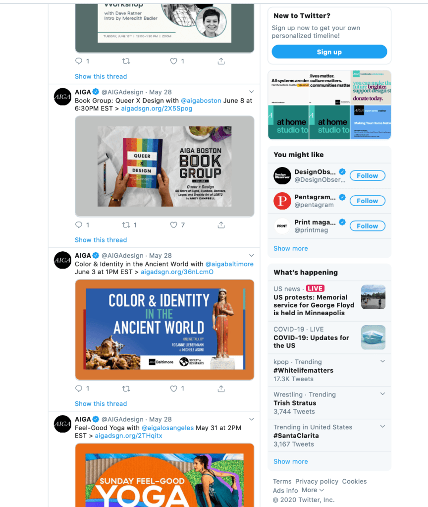Click the AIGA avatar on the Book Group tweet
Viewport: 428px width, 507px height.
click(63, 97)
